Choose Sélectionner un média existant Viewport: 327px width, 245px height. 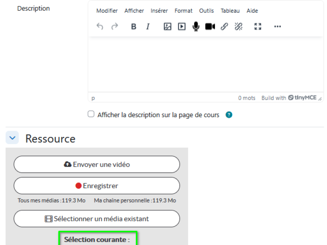tap(97, 218)
